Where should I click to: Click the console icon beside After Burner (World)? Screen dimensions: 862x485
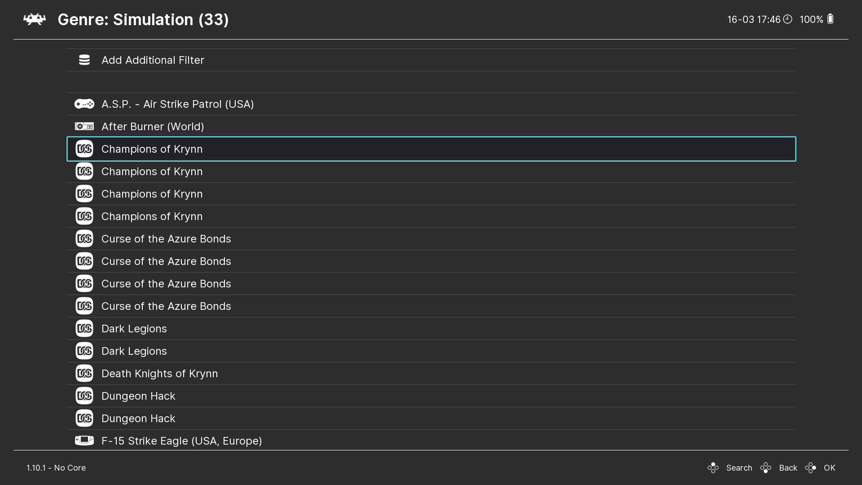click(x=84, y=127)
